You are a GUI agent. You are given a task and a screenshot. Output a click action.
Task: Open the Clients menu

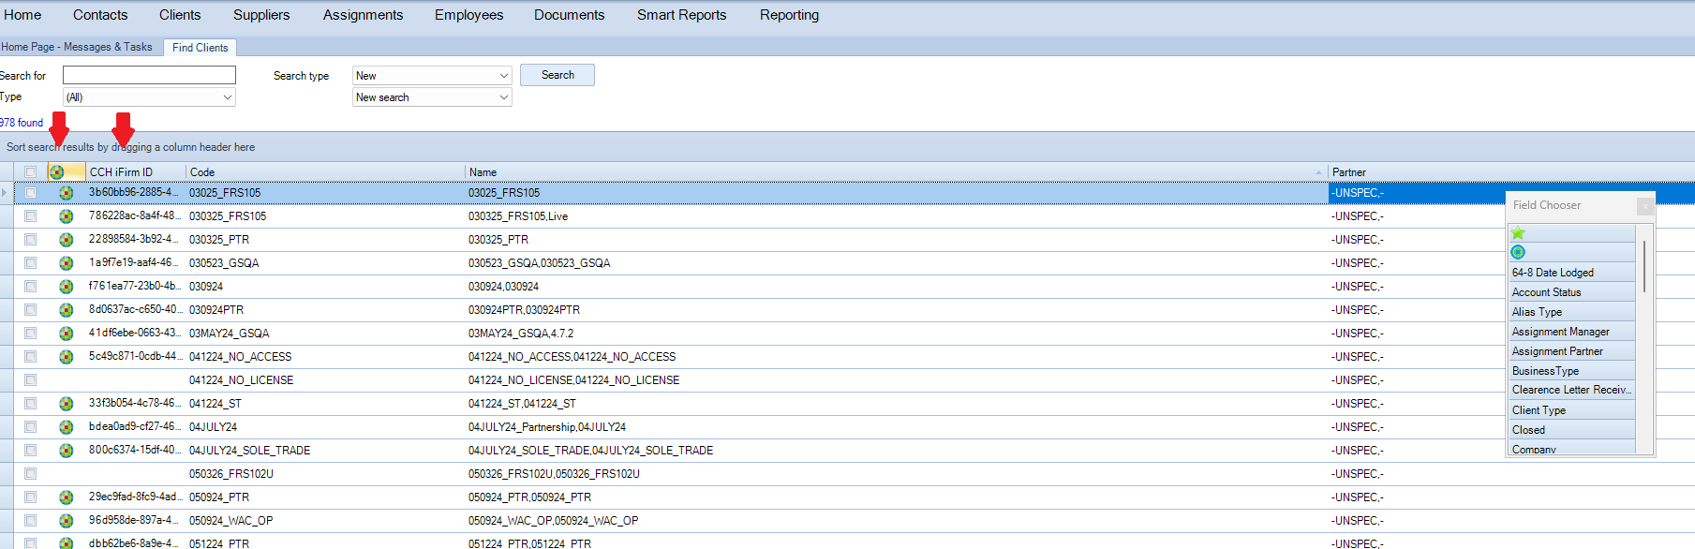(x=180, y=15)
